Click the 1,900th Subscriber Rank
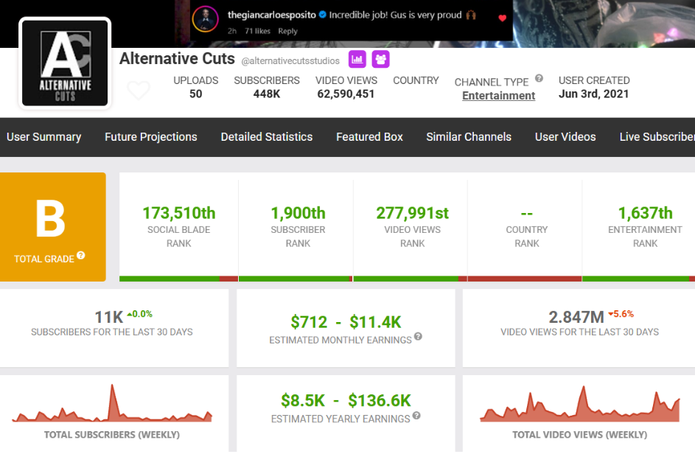695x454 pixels. pos(298,213)
